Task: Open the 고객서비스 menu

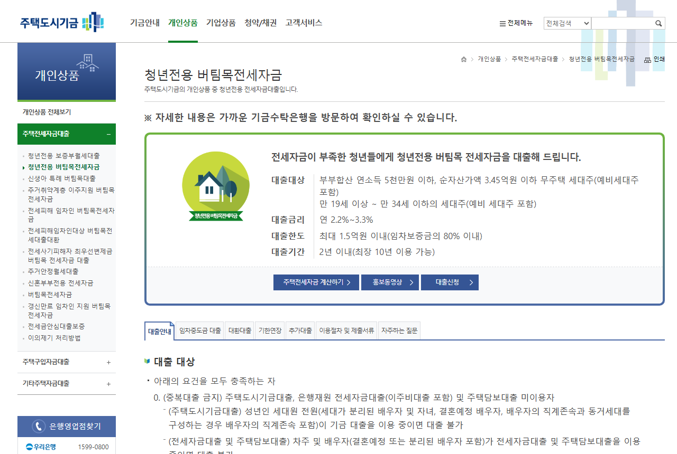Action: [x=304, y=23]
